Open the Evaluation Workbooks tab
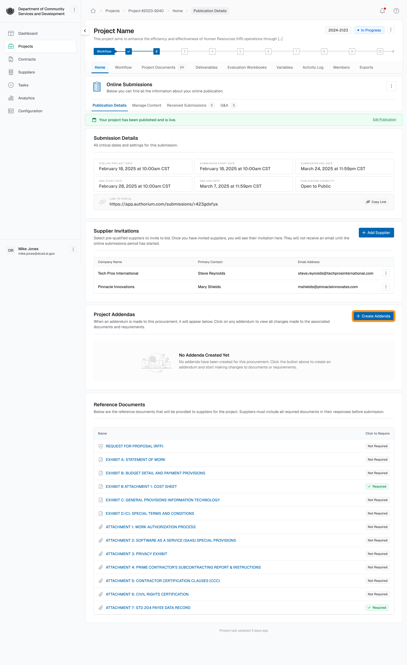Screen dimensions: 407x665 tap(247, 68)
